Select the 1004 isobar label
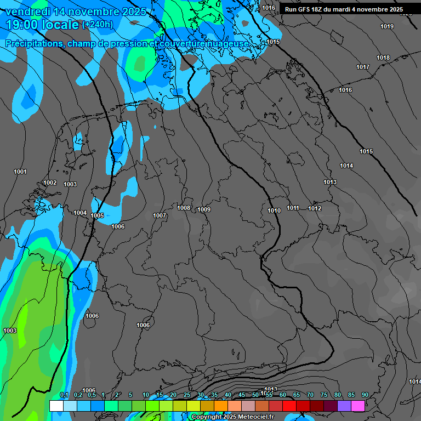The width and height of the screenshot is (421, 421). 80,213
